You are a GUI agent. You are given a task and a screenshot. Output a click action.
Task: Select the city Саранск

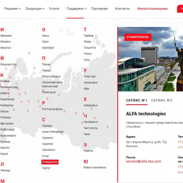tap(47, 138)
